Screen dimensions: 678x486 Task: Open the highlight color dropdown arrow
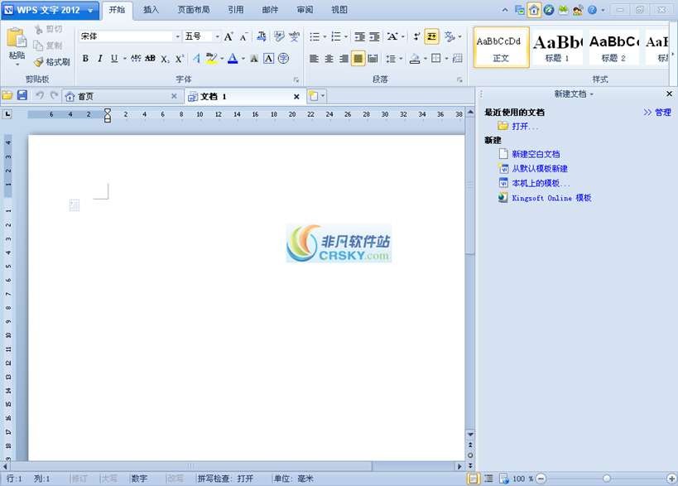pyautogui.click(x=222, y=59)
